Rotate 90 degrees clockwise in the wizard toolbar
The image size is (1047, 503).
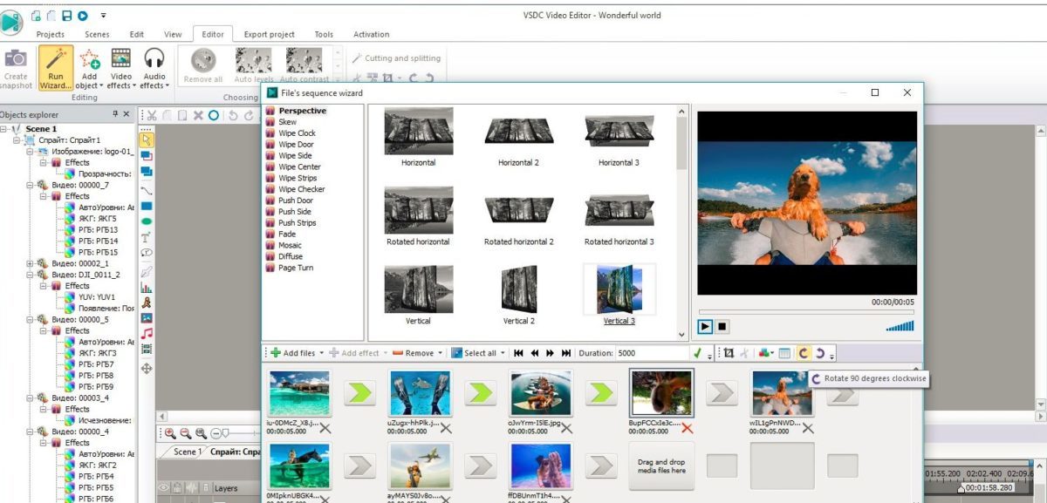804,354
